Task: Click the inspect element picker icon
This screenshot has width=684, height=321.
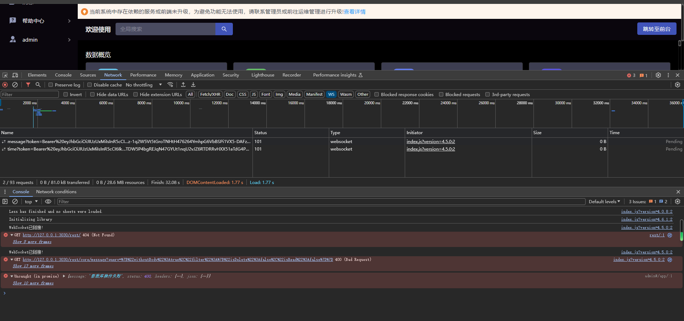Action: point(5,75)
